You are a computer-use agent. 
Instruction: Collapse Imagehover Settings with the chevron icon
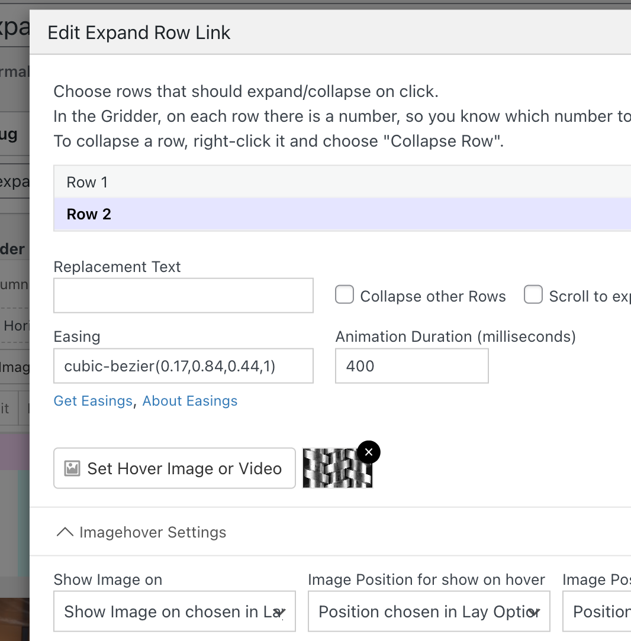pyautogui.click(x=65, y=532)
